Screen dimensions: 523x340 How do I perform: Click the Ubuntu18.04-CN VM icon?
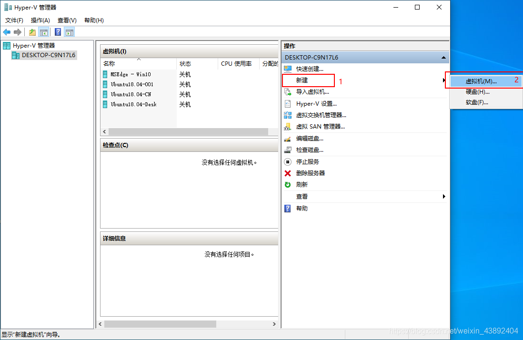coord(105,94)
